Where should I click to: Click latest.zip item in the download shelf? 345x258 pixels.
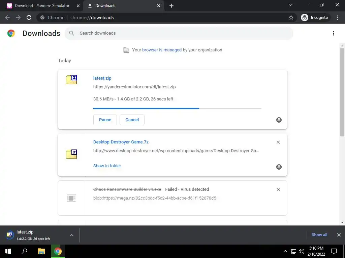33,235
